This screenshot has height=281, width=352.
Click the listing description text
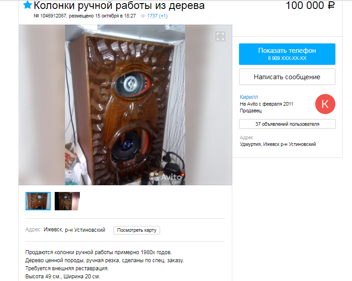pos(104,264)
